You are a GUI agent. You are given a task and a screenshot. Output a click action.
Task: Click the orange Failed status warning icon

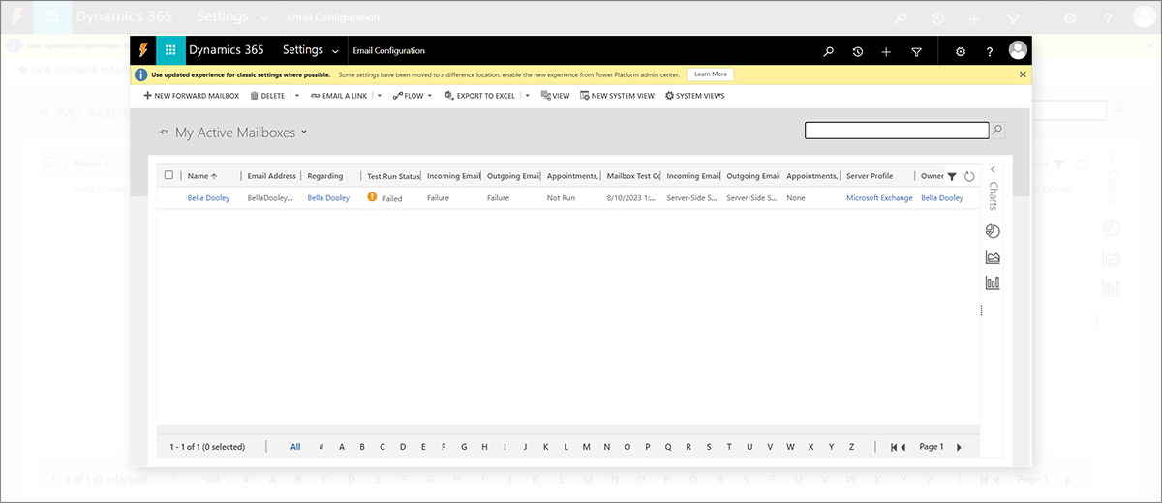tap(372, 197)
